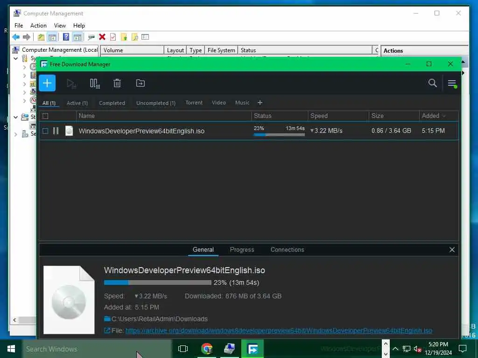Check the WindowsDeveloperPreview64bitEnglish.iso row checkbox
The width and height of the screenshot is (478, 358).
coord(45,131)
